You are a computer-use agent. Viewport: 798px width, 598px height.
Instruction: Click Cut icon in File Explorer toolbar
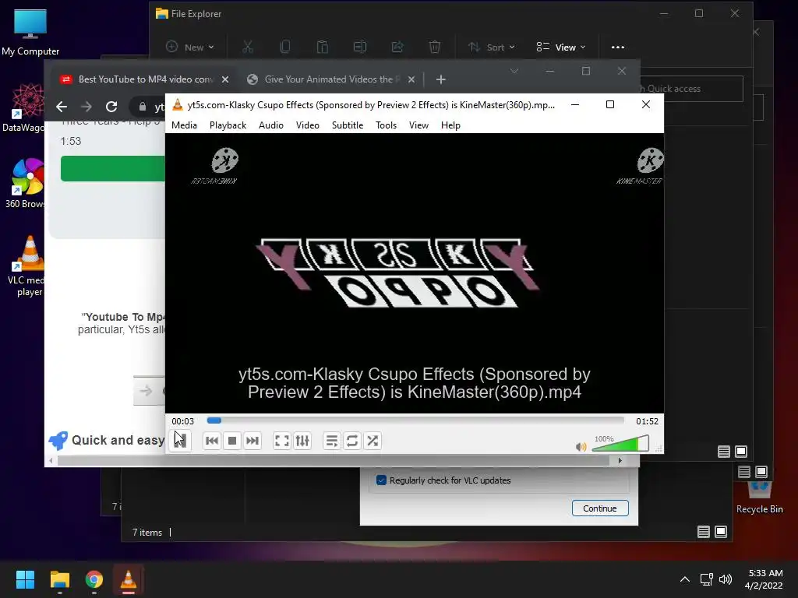point(247,47)
